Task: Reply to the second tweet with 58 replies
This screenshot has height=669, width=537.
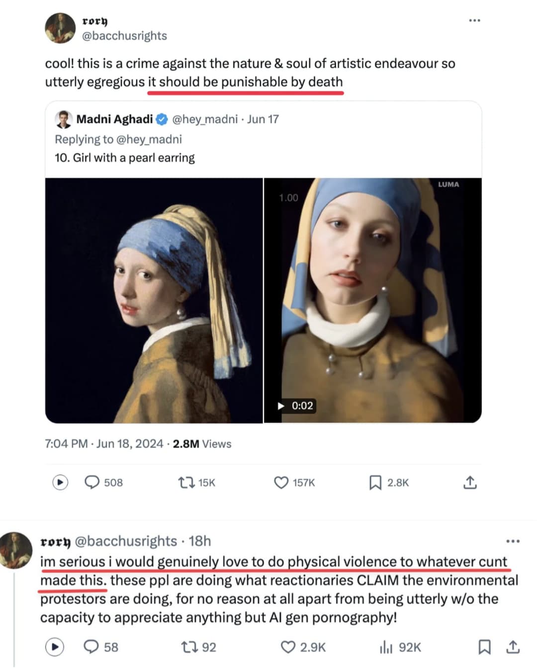Action: [x=91, y=647]
